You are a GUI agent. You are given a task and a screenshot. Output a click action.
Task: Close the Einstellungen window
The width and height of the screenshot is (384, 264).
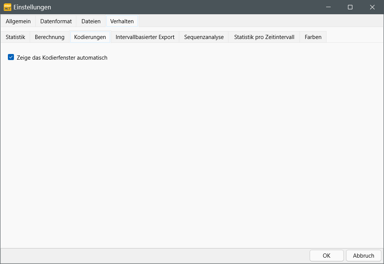click(372, 7)
